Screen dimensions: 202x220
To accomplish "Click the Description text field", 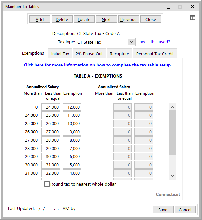I will (111, 34).
